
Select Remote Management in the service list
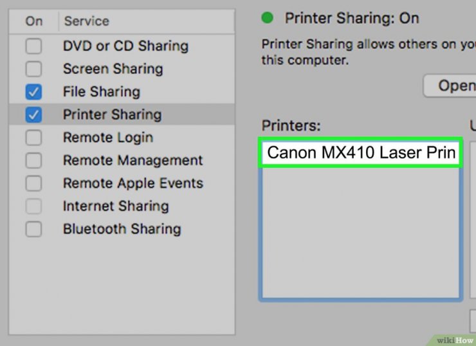pyautogui.click(x=133, y=161)
